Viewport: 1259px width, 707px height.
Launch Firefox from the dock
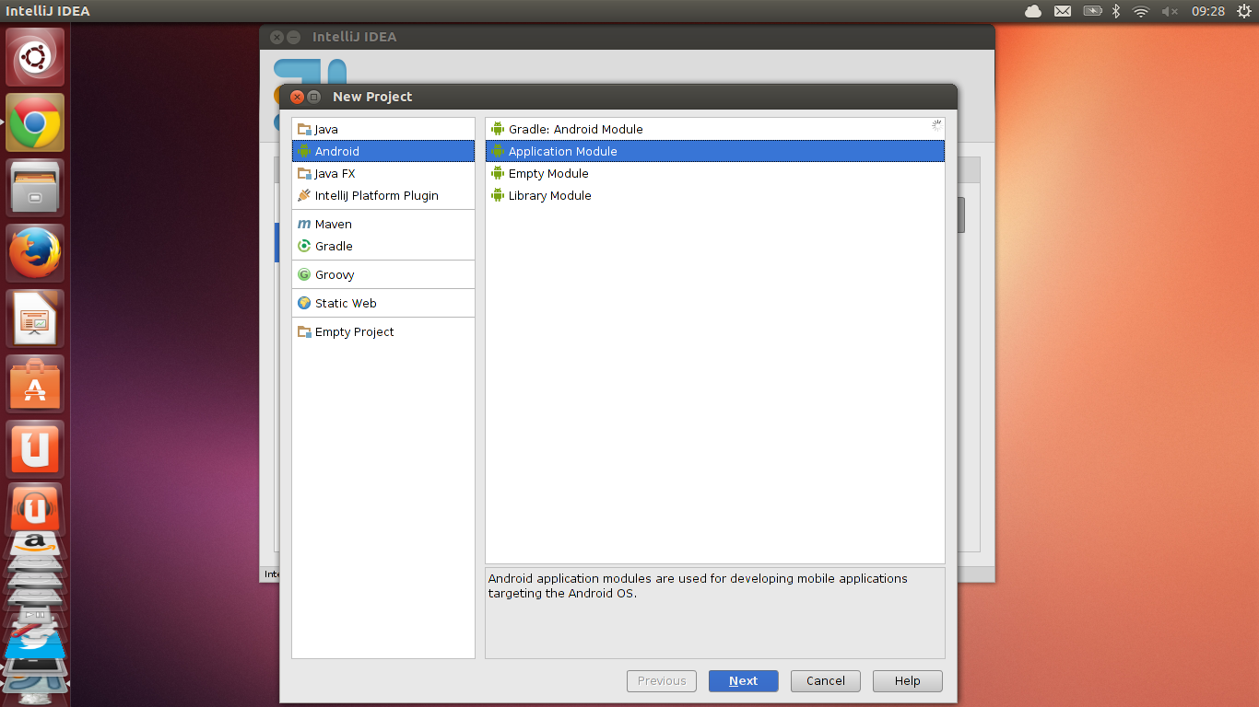click(35, 253)
